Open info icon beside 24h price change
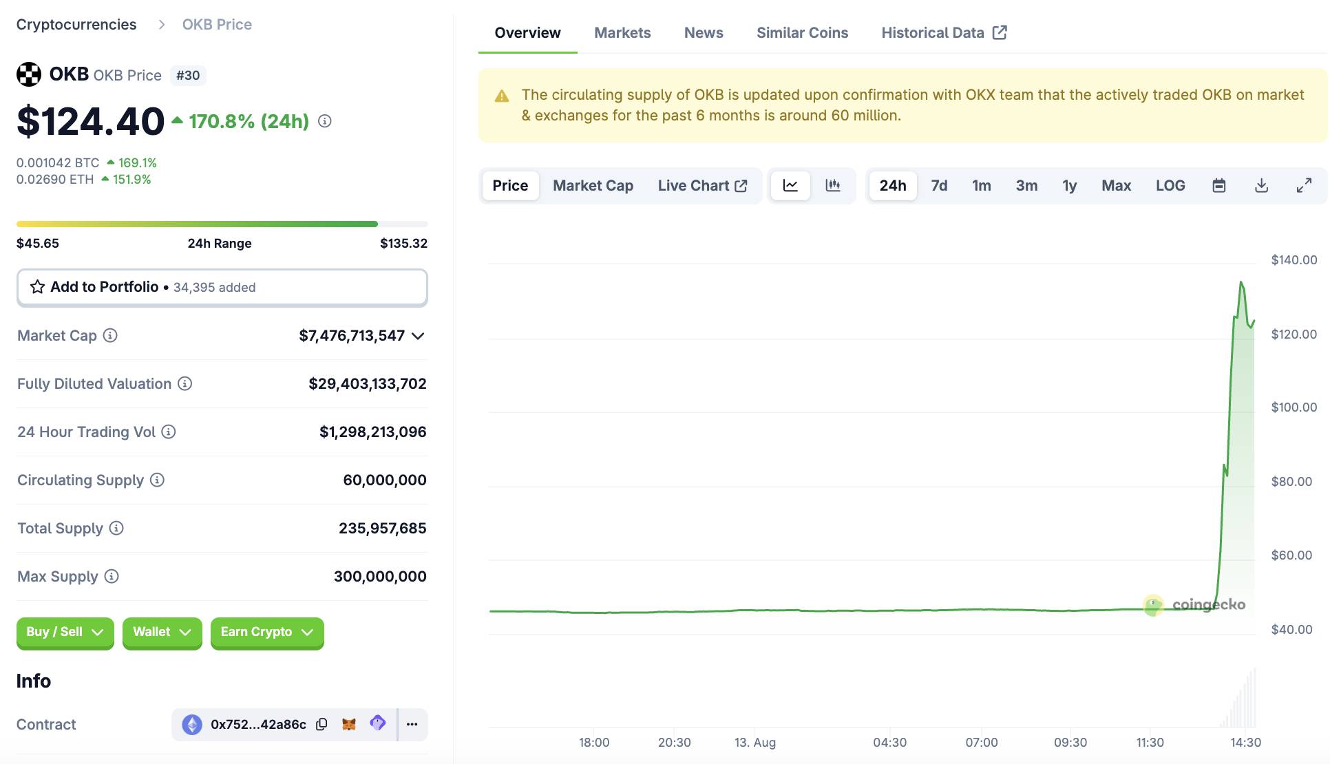This screenshot has height=764, width=1330. click(325, 121)
